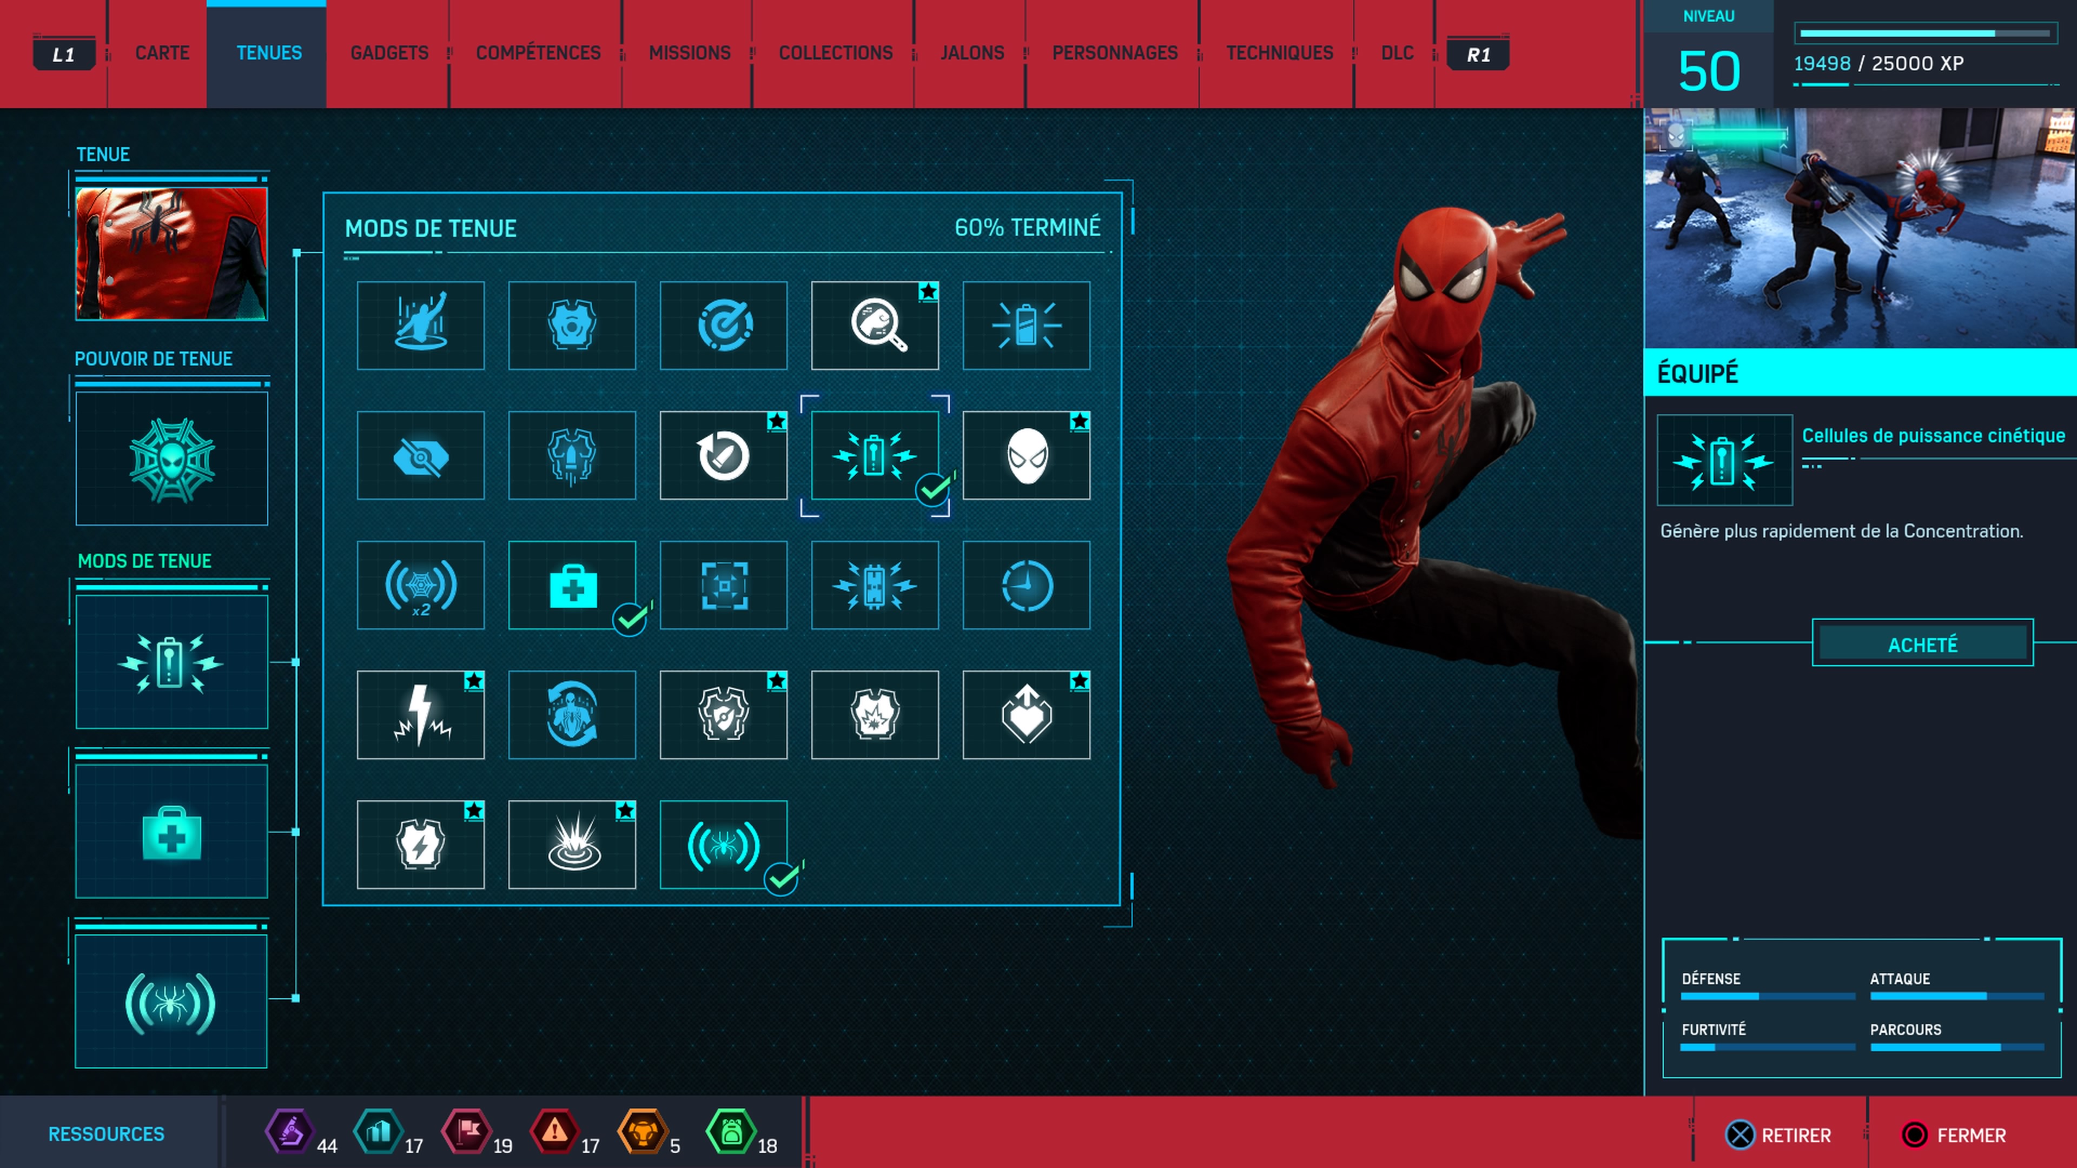Select the lightning vest mod
This screenshot has width=2077, height=1168.
[x=420, y=845]
